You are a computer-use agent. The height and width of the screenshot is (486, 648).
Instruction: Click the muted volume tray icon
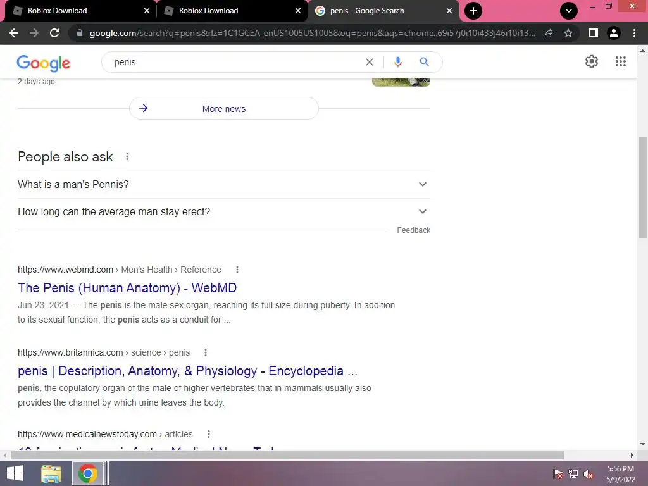pos(589,473)
